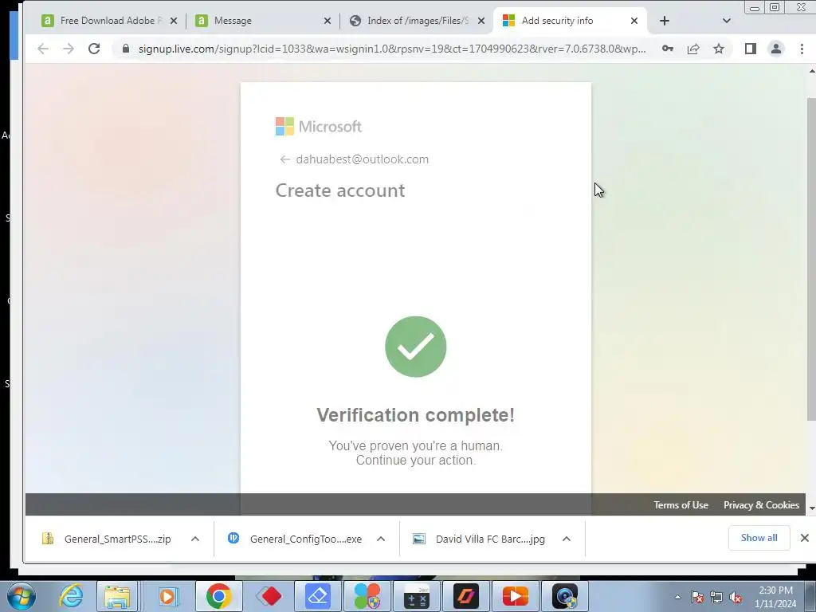Open the red diamond taskbar app
The height and width of the screenshot is (612, 816).
point(269,596)
